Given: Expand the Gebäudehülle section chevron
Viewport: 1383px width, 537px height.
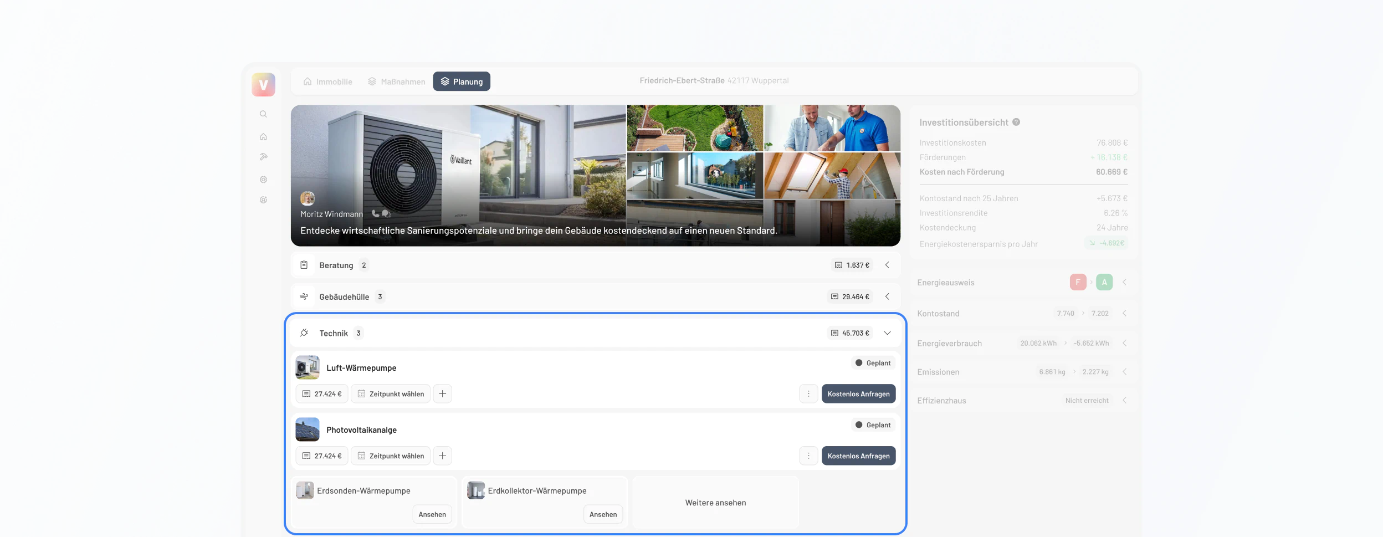Looking at the screenshot, I should 887,296.
